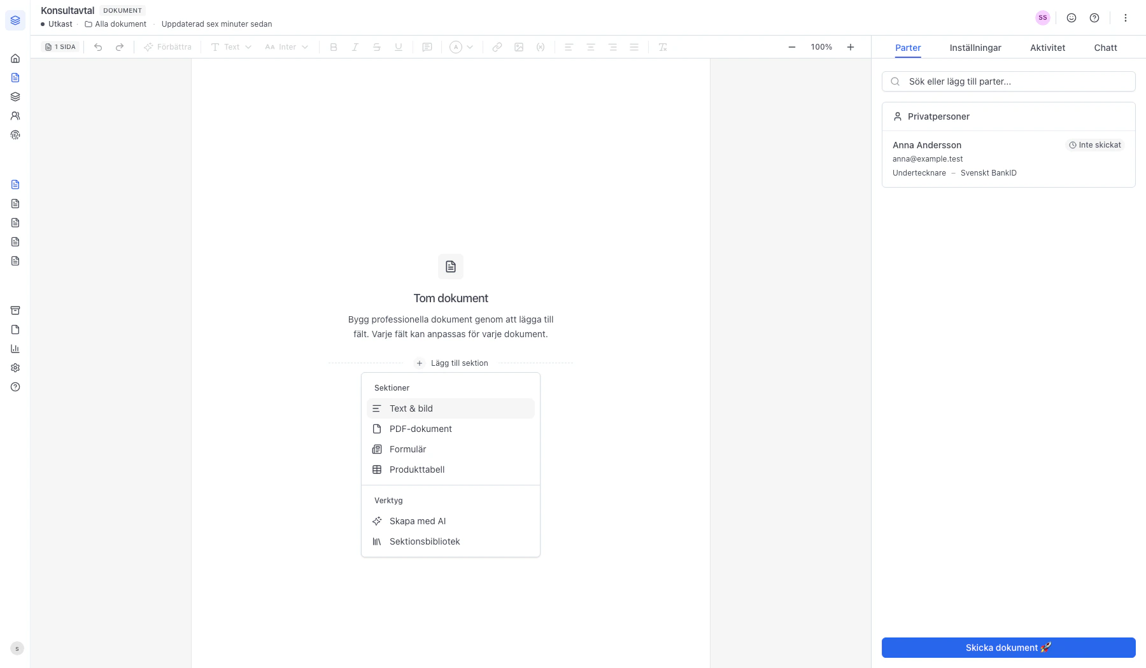Open the fingerprint icon in sidebar
Image resolution: width=1146 pixels, height=668 pixels.
coord(15,135)
